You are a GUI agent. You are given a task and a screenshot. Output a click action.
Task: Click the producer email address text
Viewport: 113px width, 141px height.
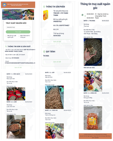click(20, 63)
